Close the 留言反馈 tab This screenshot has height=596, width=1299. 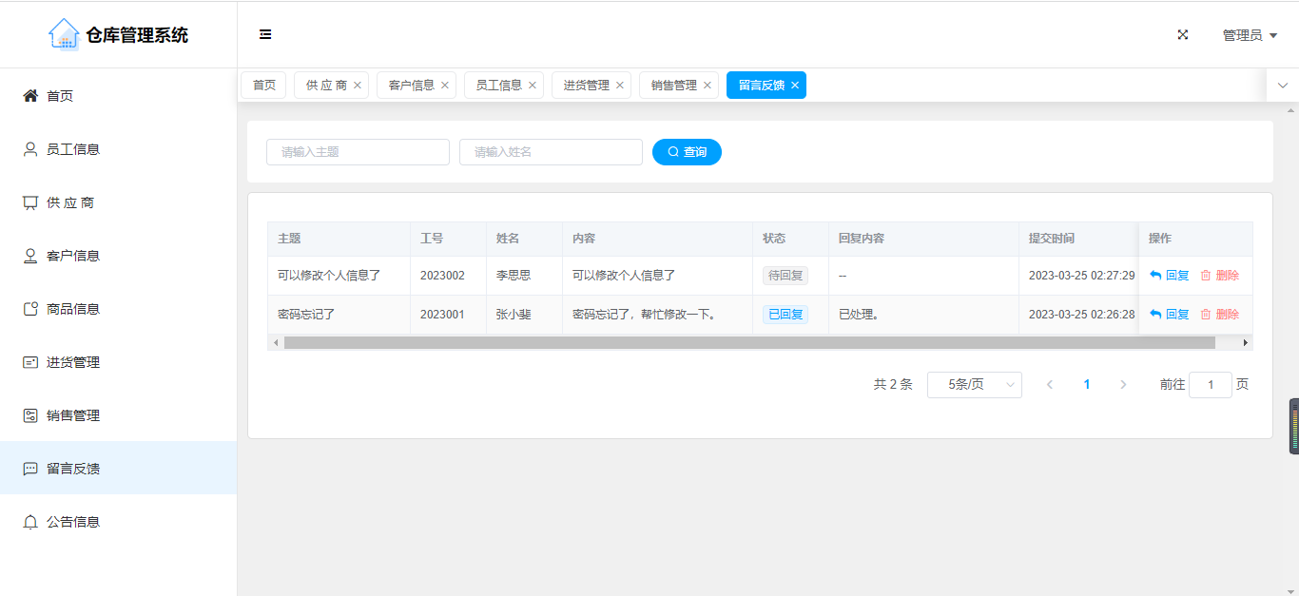pyautogui.click(x=795, y=86)
